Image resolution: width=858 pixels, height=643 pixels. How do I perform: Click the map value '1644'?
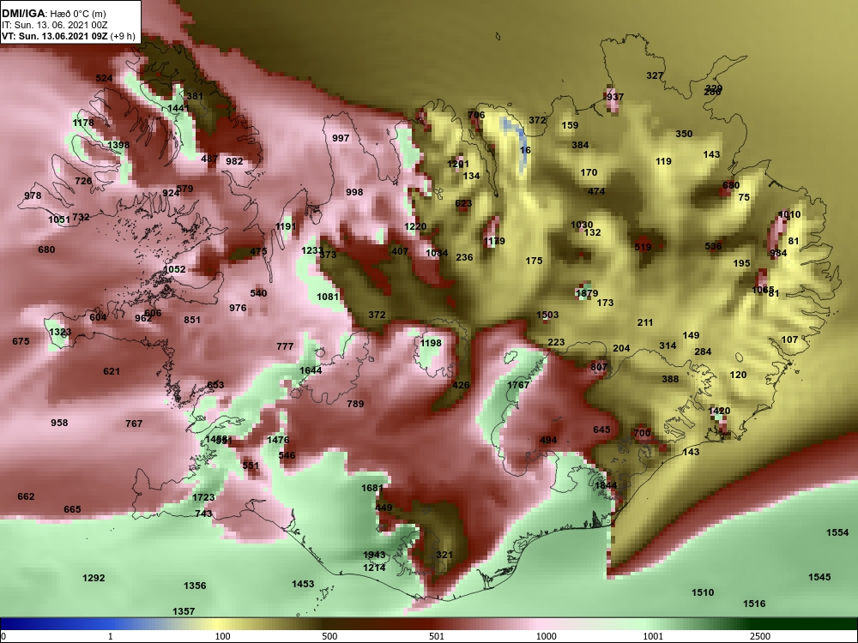point(311,370)
